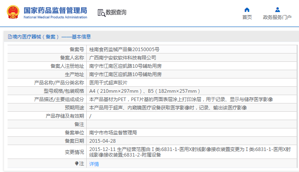The image size is (299, 172).
Task: Click the 变更情况 label cell
Action: [47, 152]
